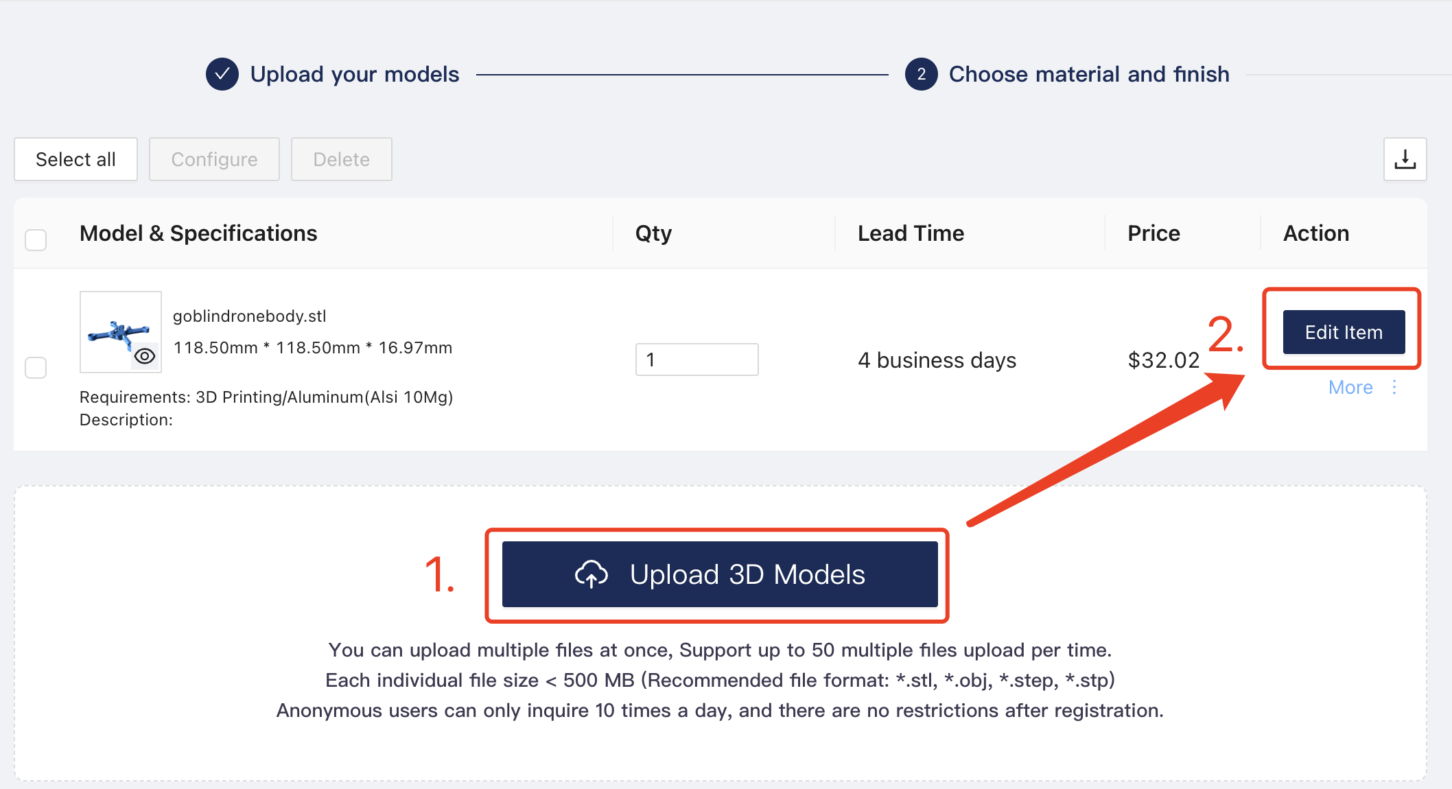Image resolution: width=1452 pixels, height=789 pixels.
Task: Go to the Choose material and finish step
Action: click(x=1089, y=74)
